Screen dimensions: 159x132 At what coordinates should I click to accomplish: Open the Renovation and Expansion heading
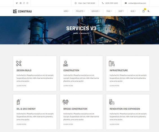(125, 109)
